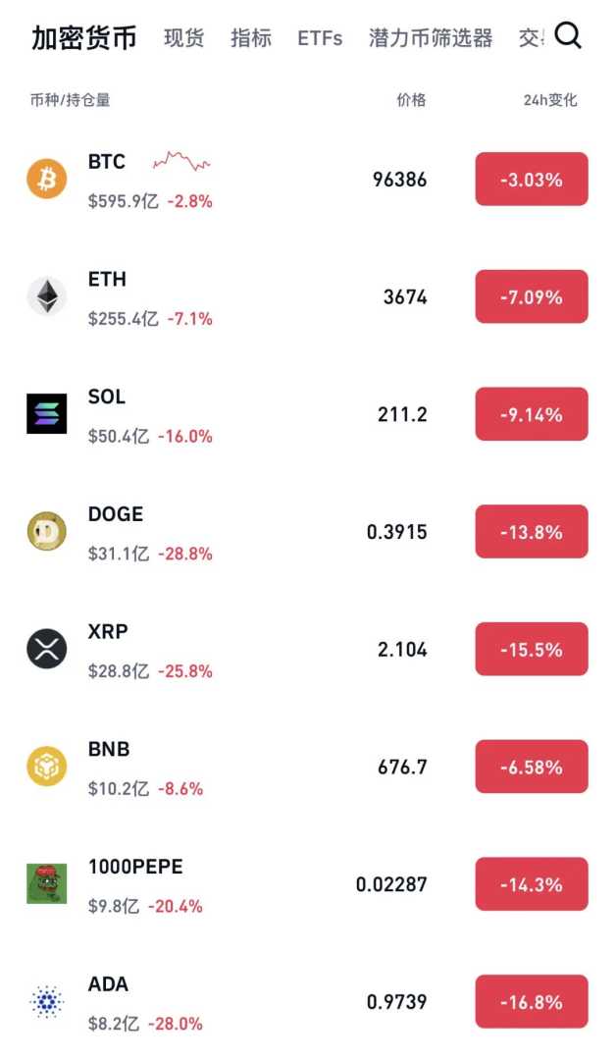Open the search magnifier icon
This screenshot has height=1060, width=615.
568,36
